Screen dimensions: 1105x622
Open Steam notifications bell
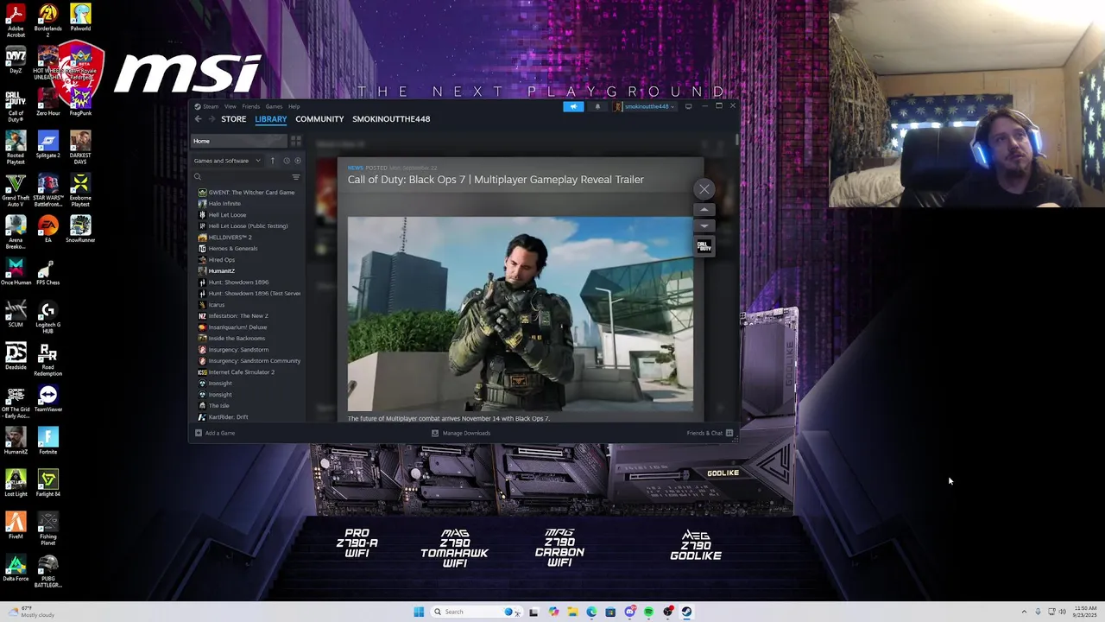click(x=597, y=106)
